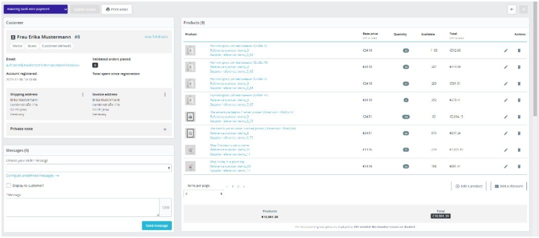539x238 pixels.
Task: Click trash icon for best is yet poster
Action: tap(518, 133)
